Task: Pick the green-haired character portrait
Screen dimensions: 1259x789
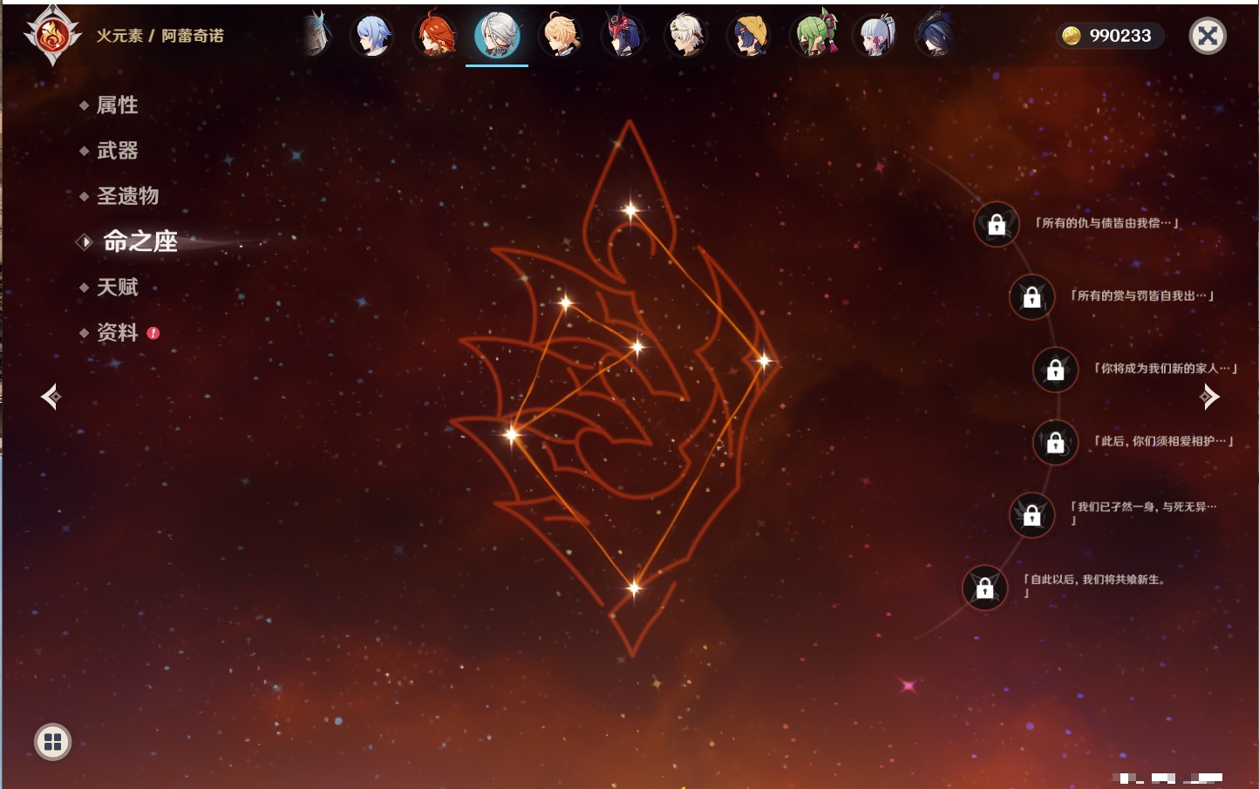Action: (813, 37)
